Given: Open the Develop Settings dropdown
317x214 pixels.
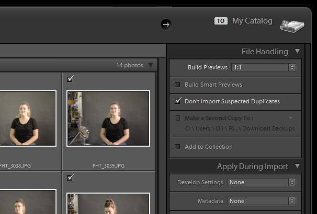Looking at the screenshot, I should [x=262, y=182].
